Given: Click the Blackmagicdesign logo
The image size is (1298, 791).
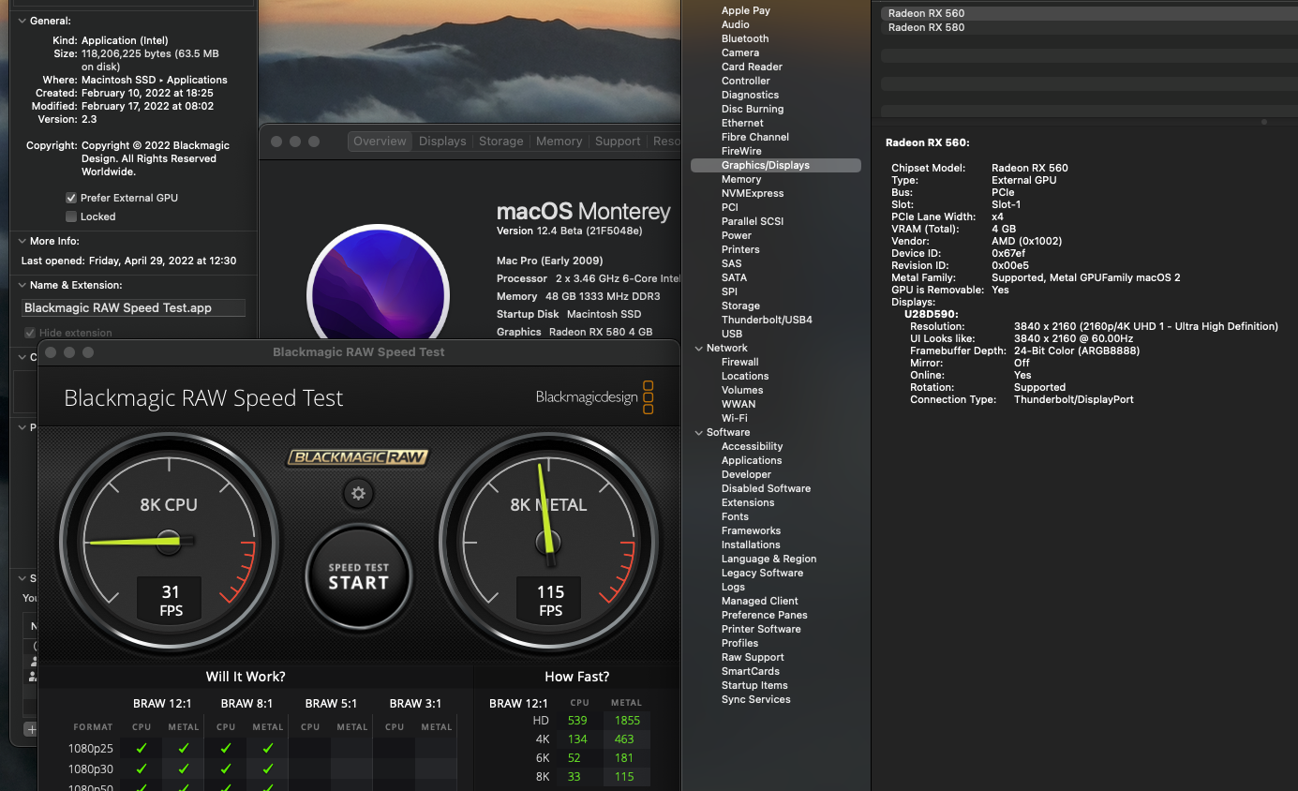Looking at the screenshot, I should click(x=594, y=397).
